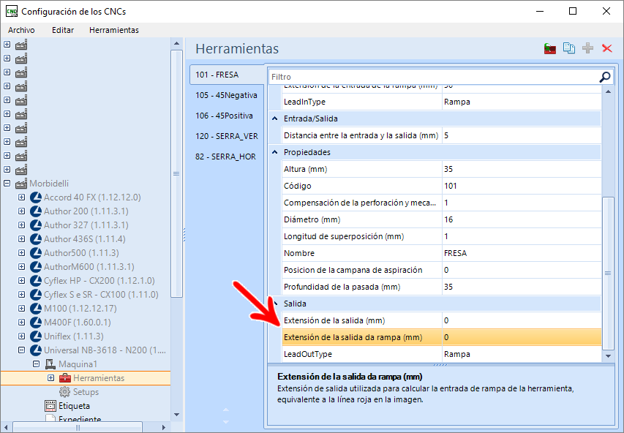Expand the Herramientas tree node
The height and width of the screenshot is (433, 624).
click(51, 378)
